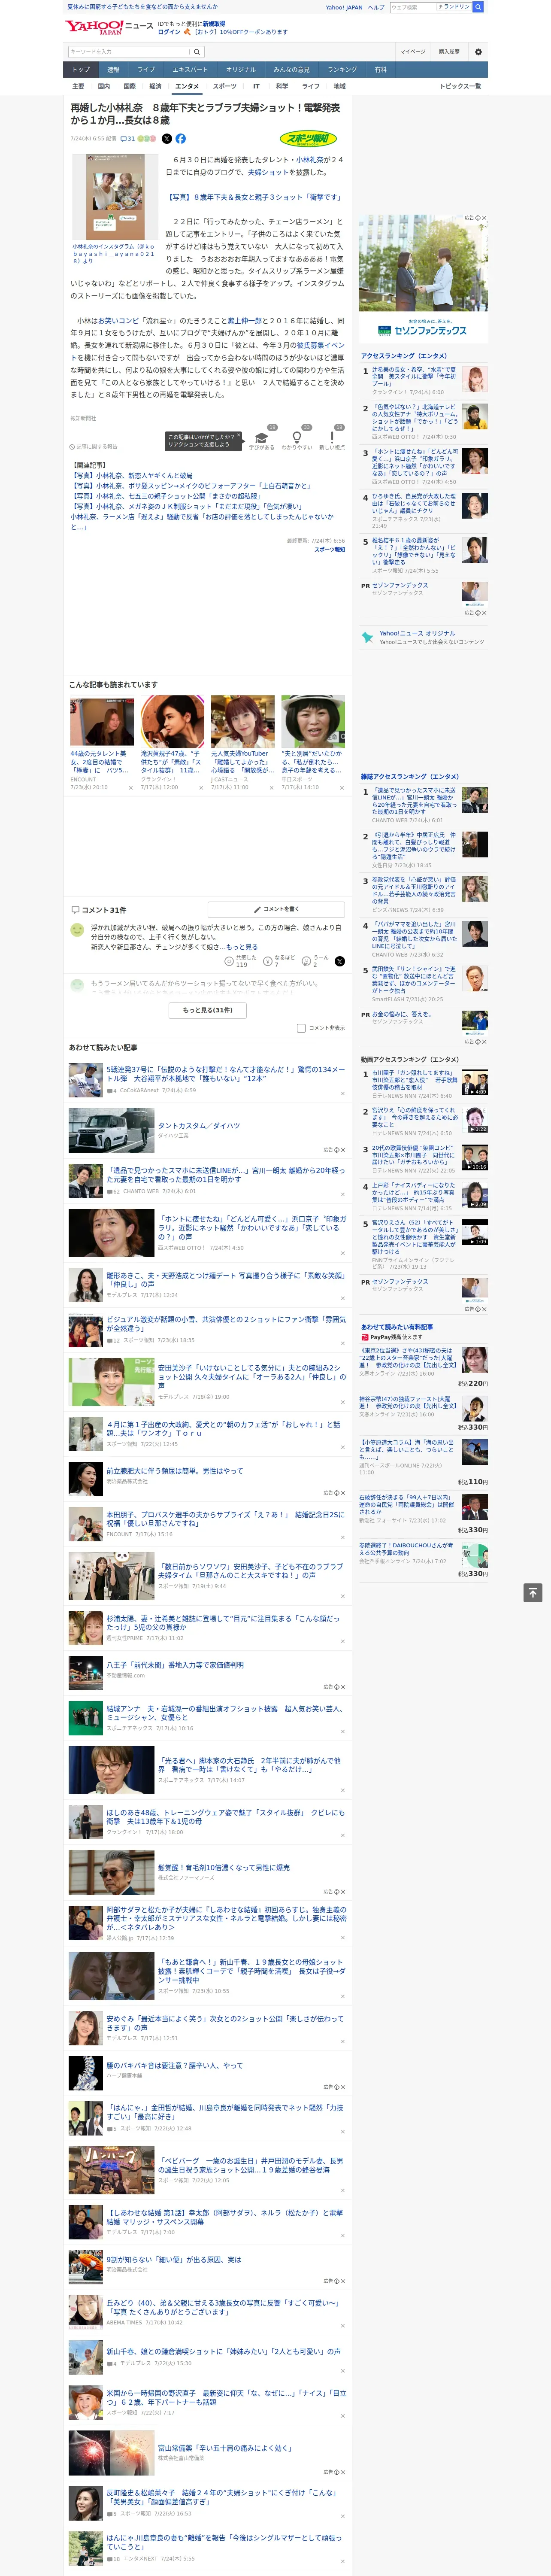
Task: React with 新しい視点 exclamation icon
Action: pyautogui.click(x=332, y=438)
